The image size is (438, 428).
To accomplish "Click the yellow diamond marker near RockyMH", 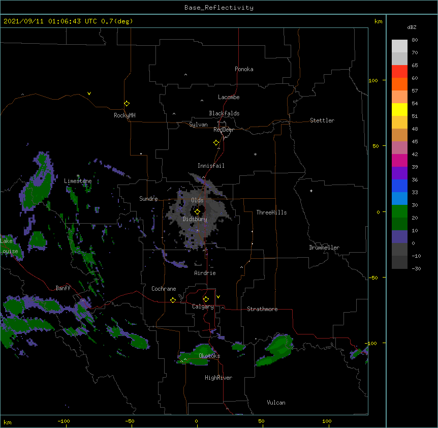I will point(127,104).
